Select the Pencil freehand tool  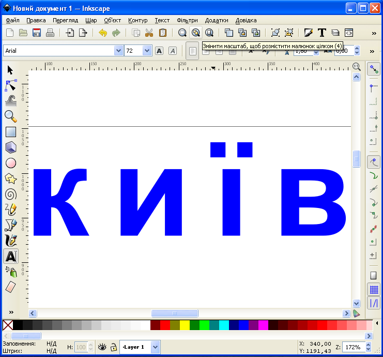11,210
